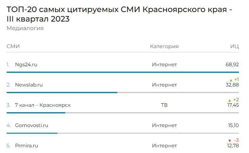This screenshot has width=249, height=153.
Task: Click the Newslab.ru progress bar
Action: [x=123, y=92]
